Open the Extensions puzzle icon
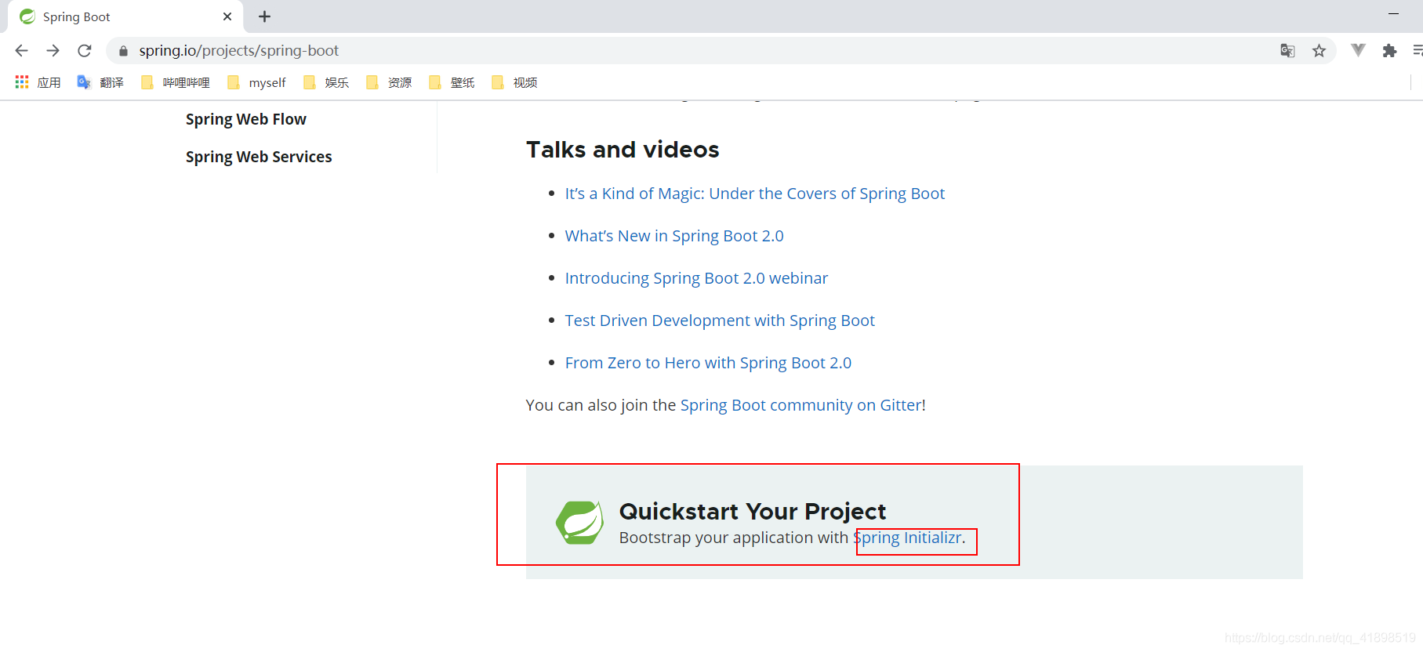This screenshot has width=1423, height=652. 1389,51
